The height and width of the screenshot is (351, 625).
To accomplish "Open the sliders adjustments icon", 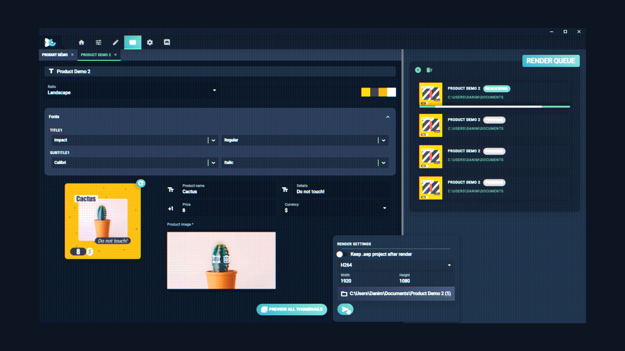I will pyautogui.click(x=99, y=42).
